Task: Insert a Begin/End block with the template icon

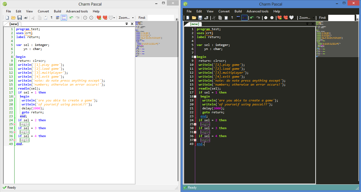Action: 63,17
